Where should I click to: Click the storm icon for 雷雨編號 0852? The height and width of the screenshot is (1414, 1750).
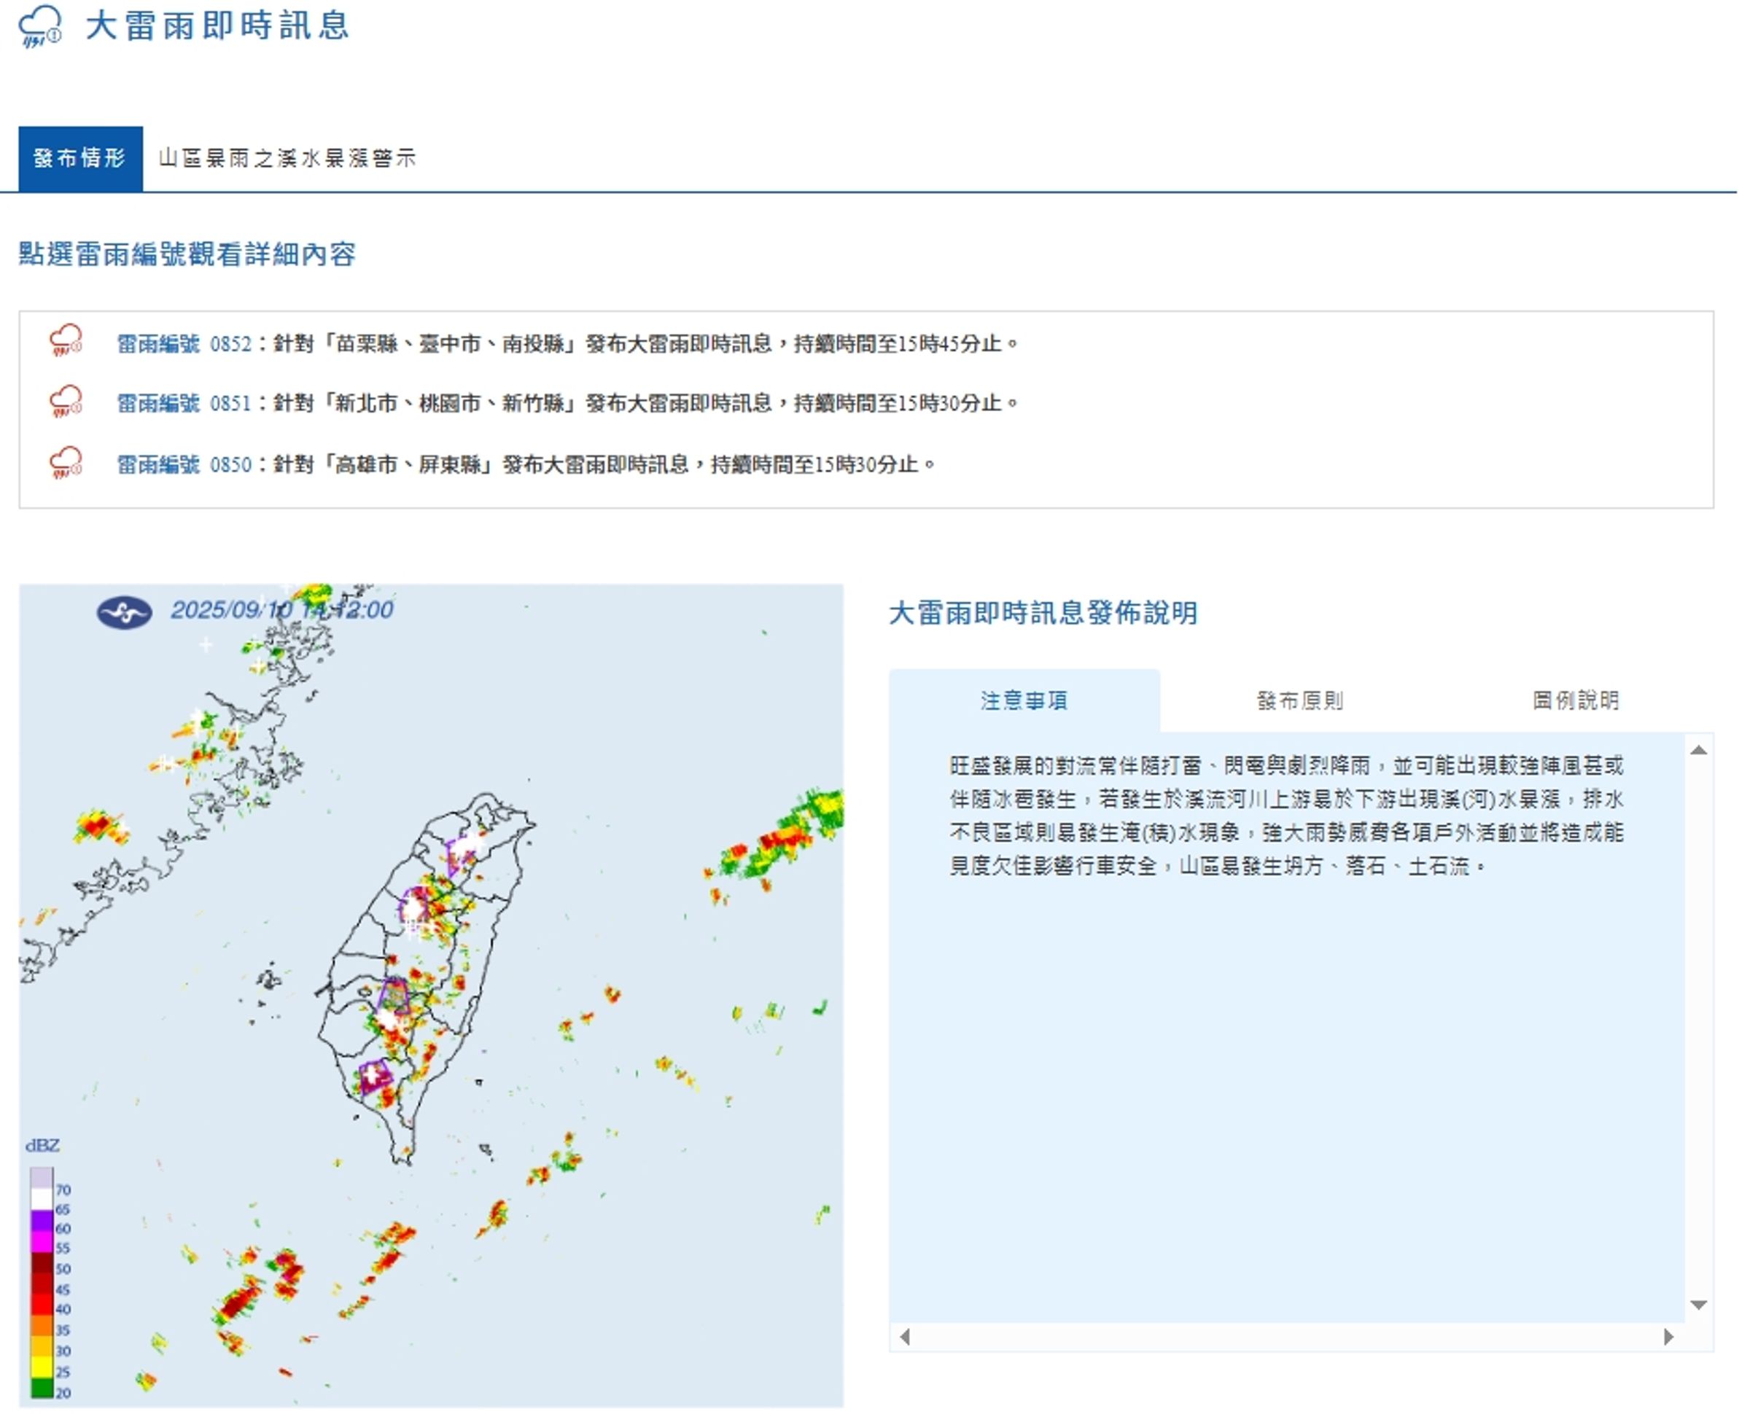[66, 341]
